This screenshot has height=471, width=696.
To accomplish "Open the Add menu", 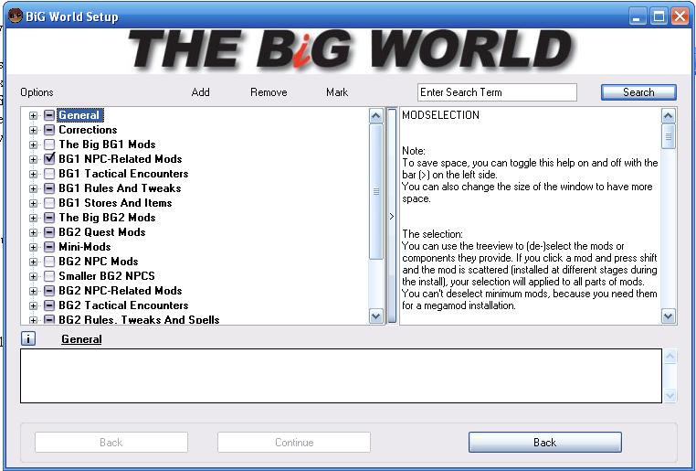I will pyautogui.click(x=201, y=92).
